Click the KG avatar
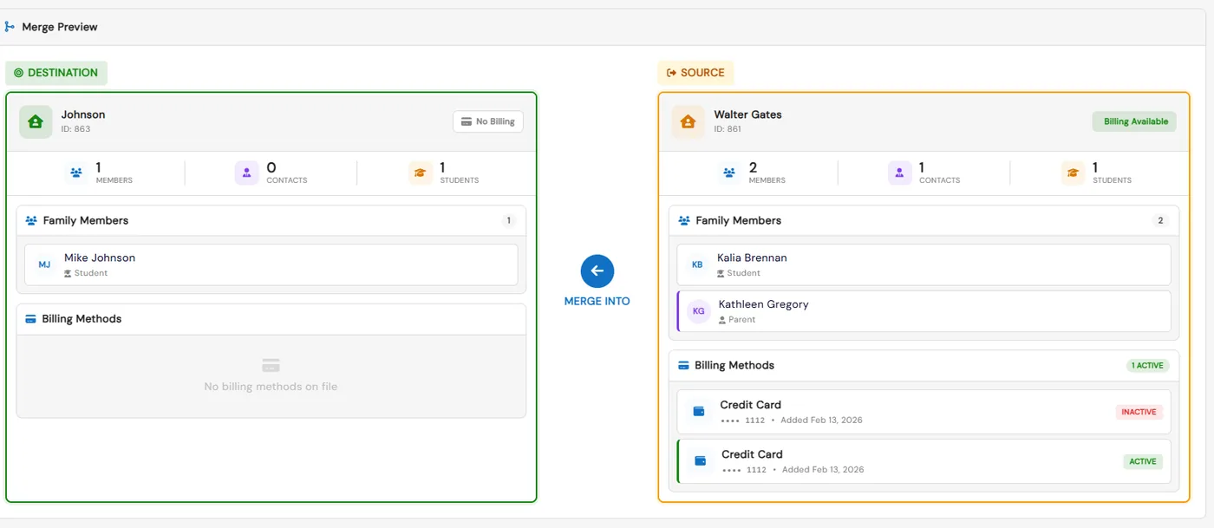The height and width of the screenshot is (528, 1214). (699, 311)
